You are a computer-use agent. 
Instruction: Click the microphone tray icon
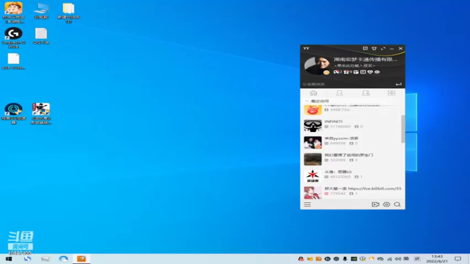pyautogui.click(x=345, y=259)
